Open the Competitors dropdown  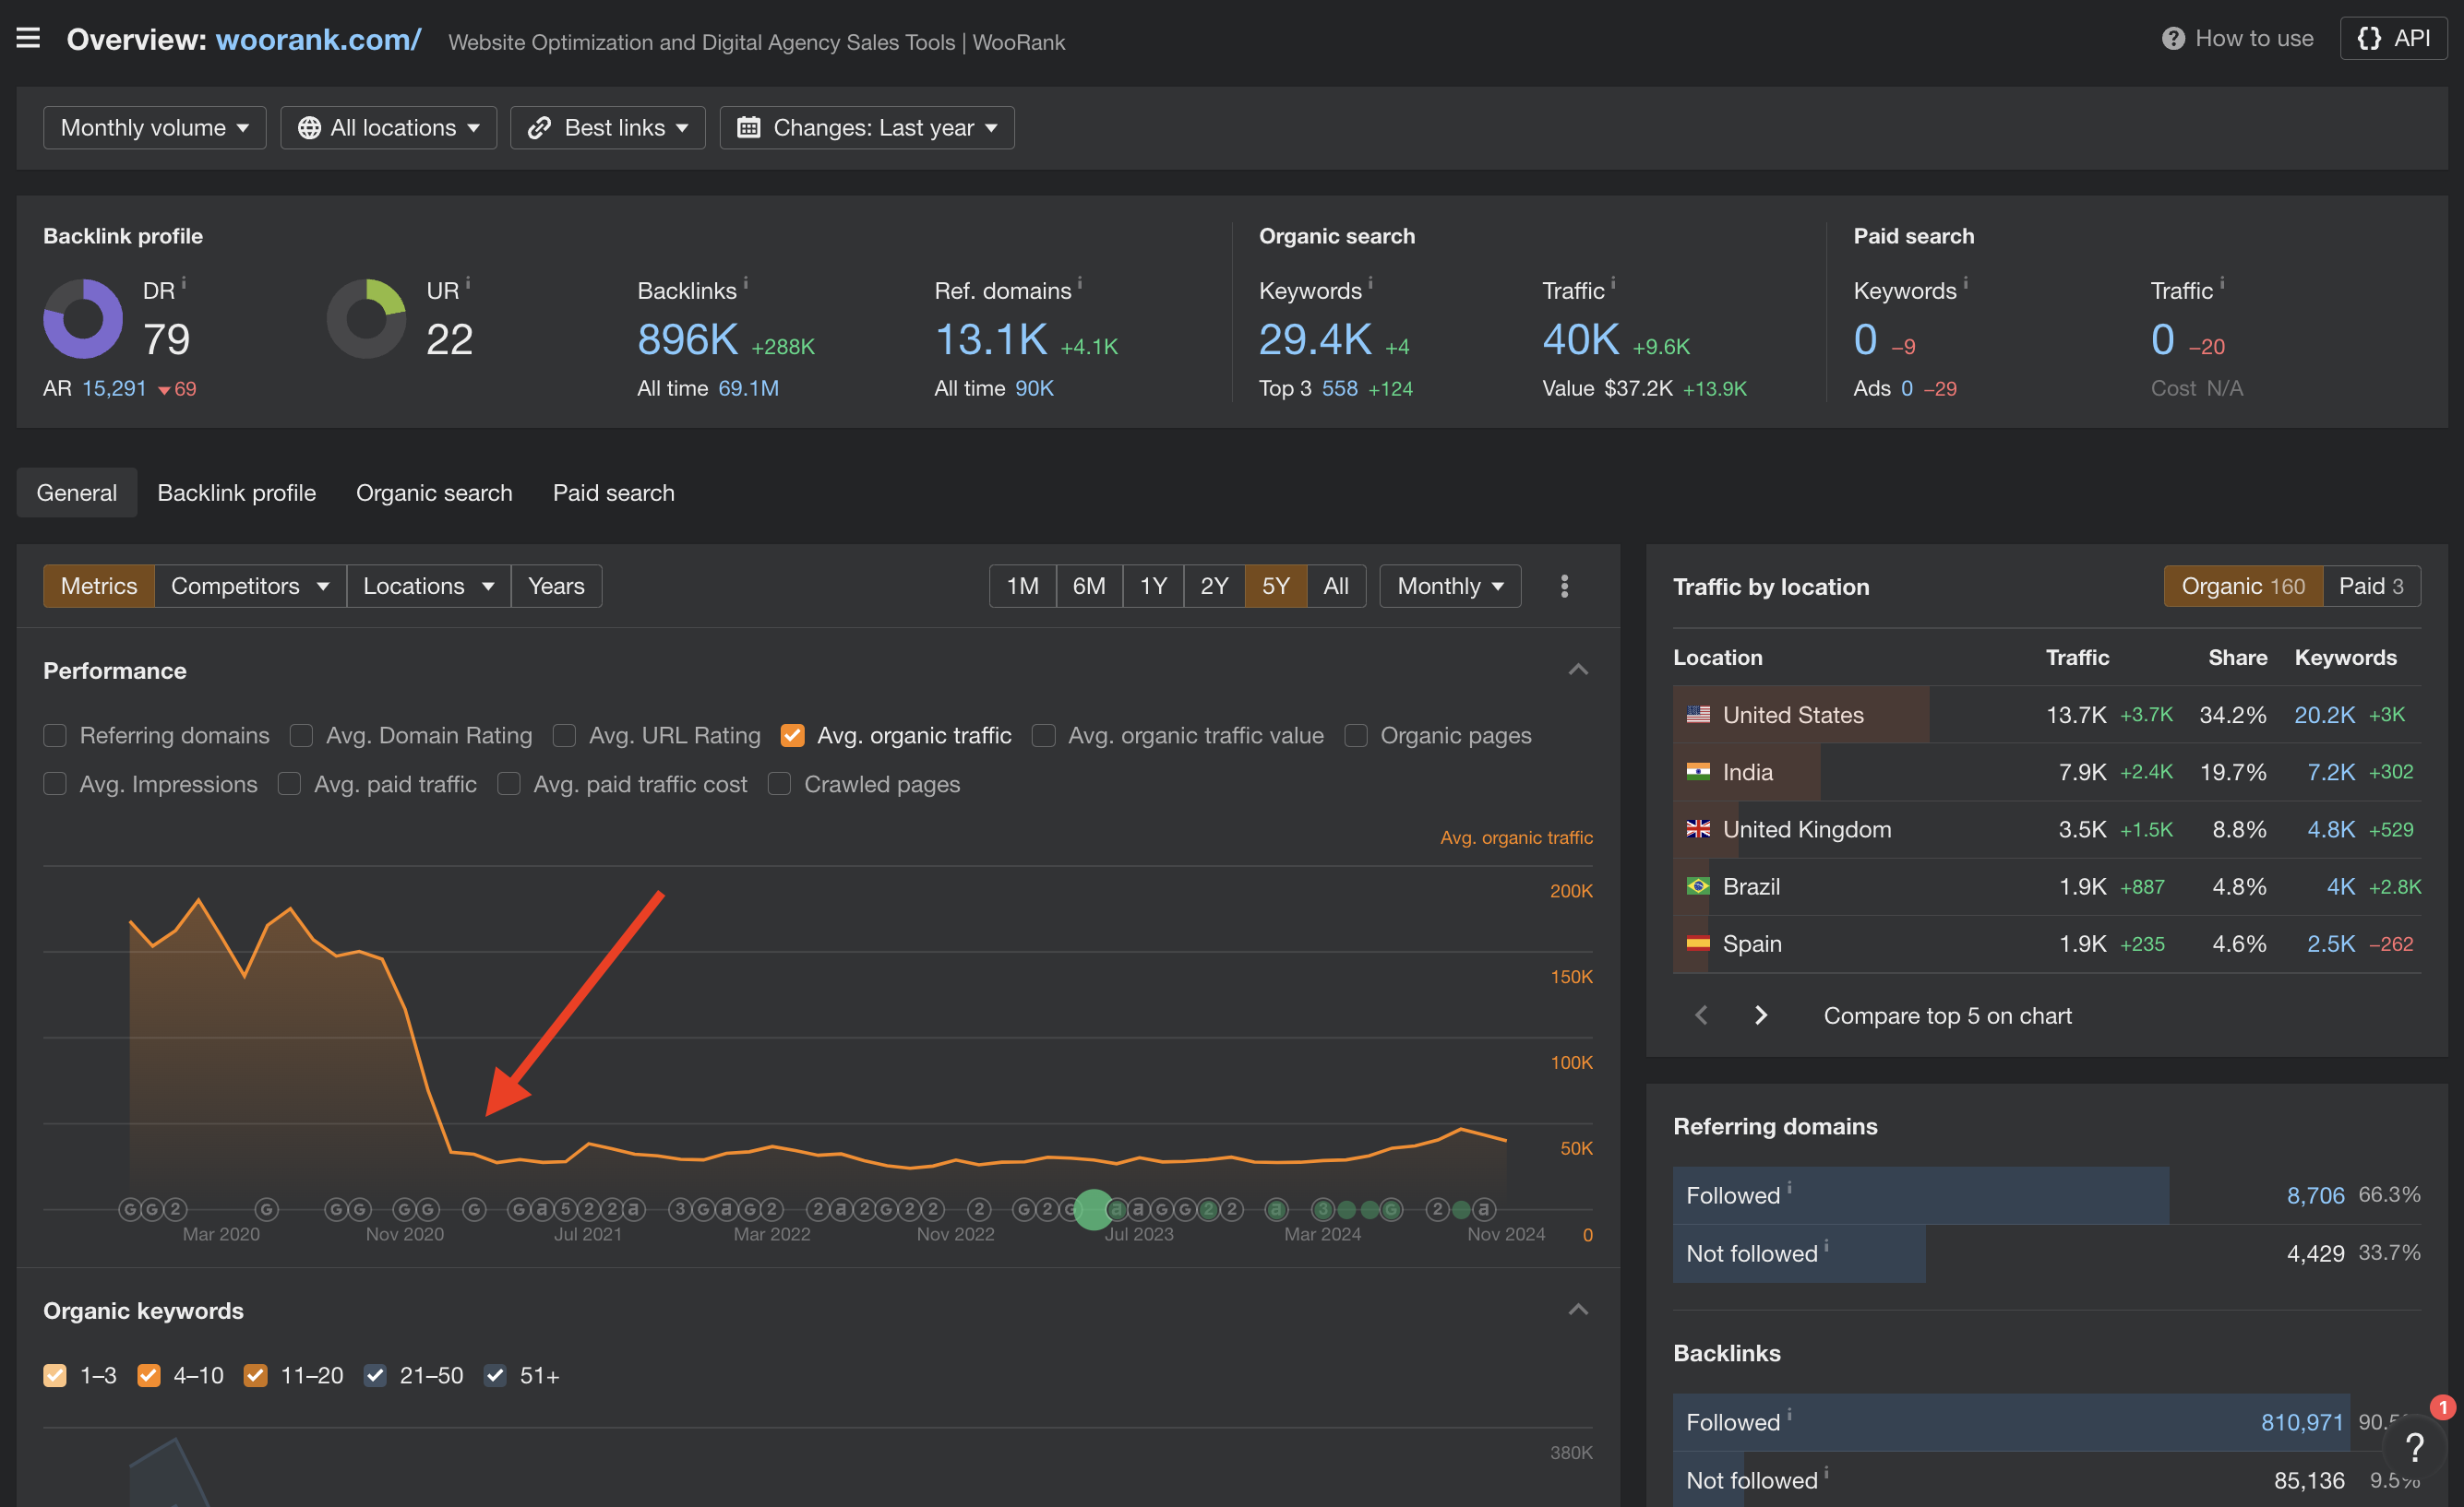[x=250, y=586]
